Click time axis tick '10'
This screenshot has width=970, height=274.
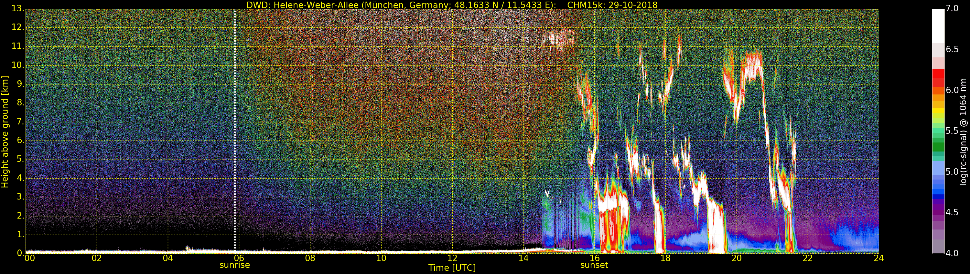[382, 258]
